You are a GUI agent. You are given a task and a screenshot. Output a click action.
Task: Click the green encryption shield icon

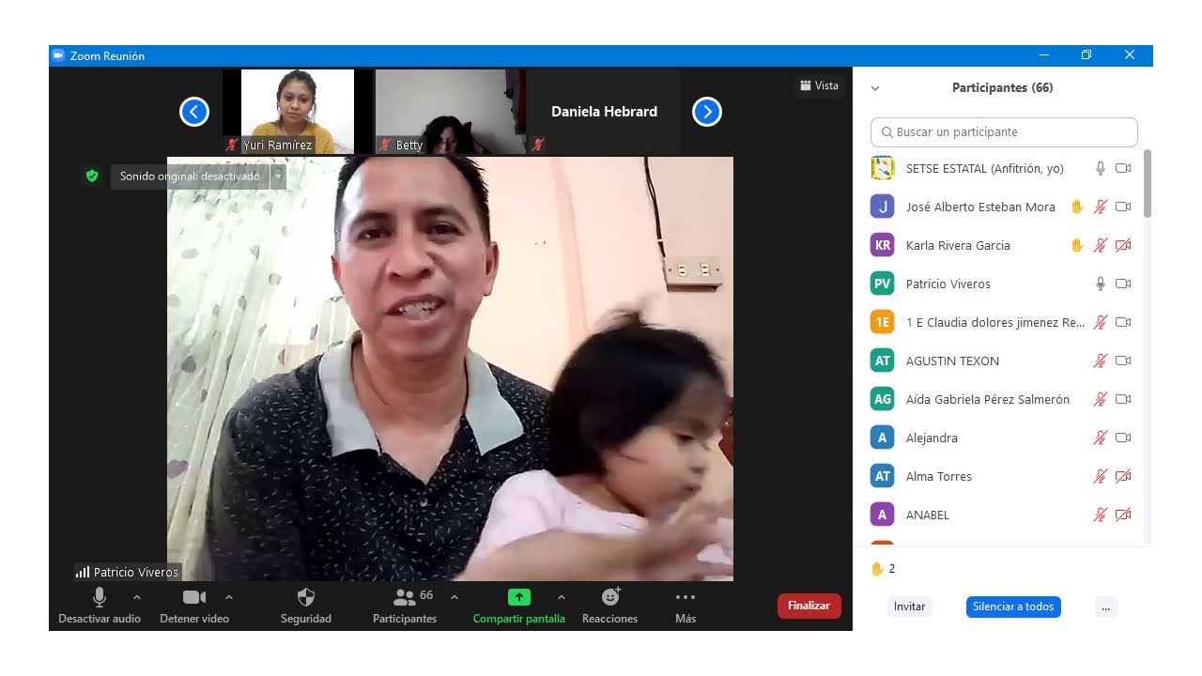tap(91, 176)
